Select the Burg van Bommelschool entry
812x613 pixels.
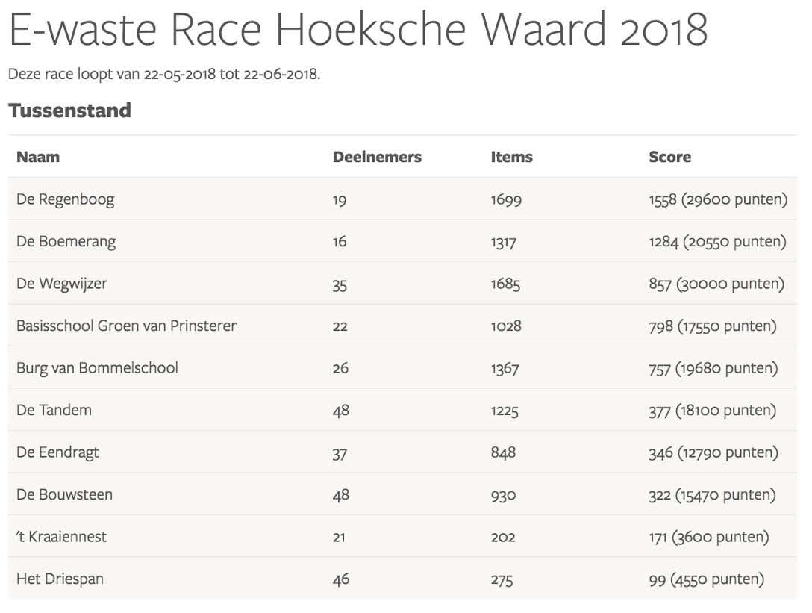point(97,368)
